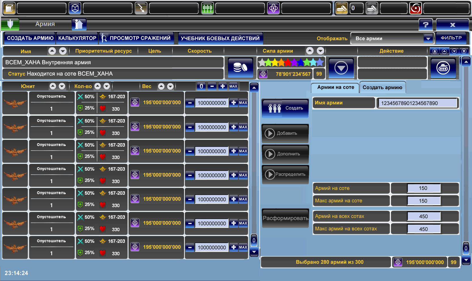Image resolution: width=472 pixels, height=281 pixels.
Task: Click the red spiral icon in top bar
Action: point(415,8)
